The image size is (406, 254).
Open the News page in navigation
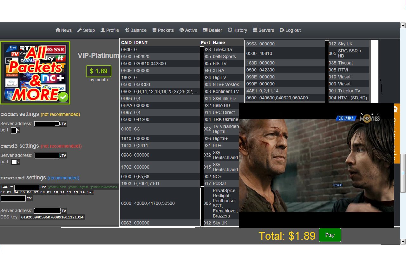coord(63,30)
